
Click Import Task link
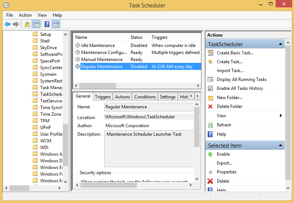click(x=230, y=71)
